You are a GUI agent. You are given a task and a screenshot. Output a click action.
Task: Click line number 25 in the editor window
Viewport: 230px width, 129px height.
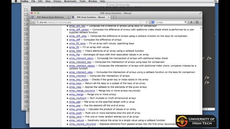click(26, 77)
